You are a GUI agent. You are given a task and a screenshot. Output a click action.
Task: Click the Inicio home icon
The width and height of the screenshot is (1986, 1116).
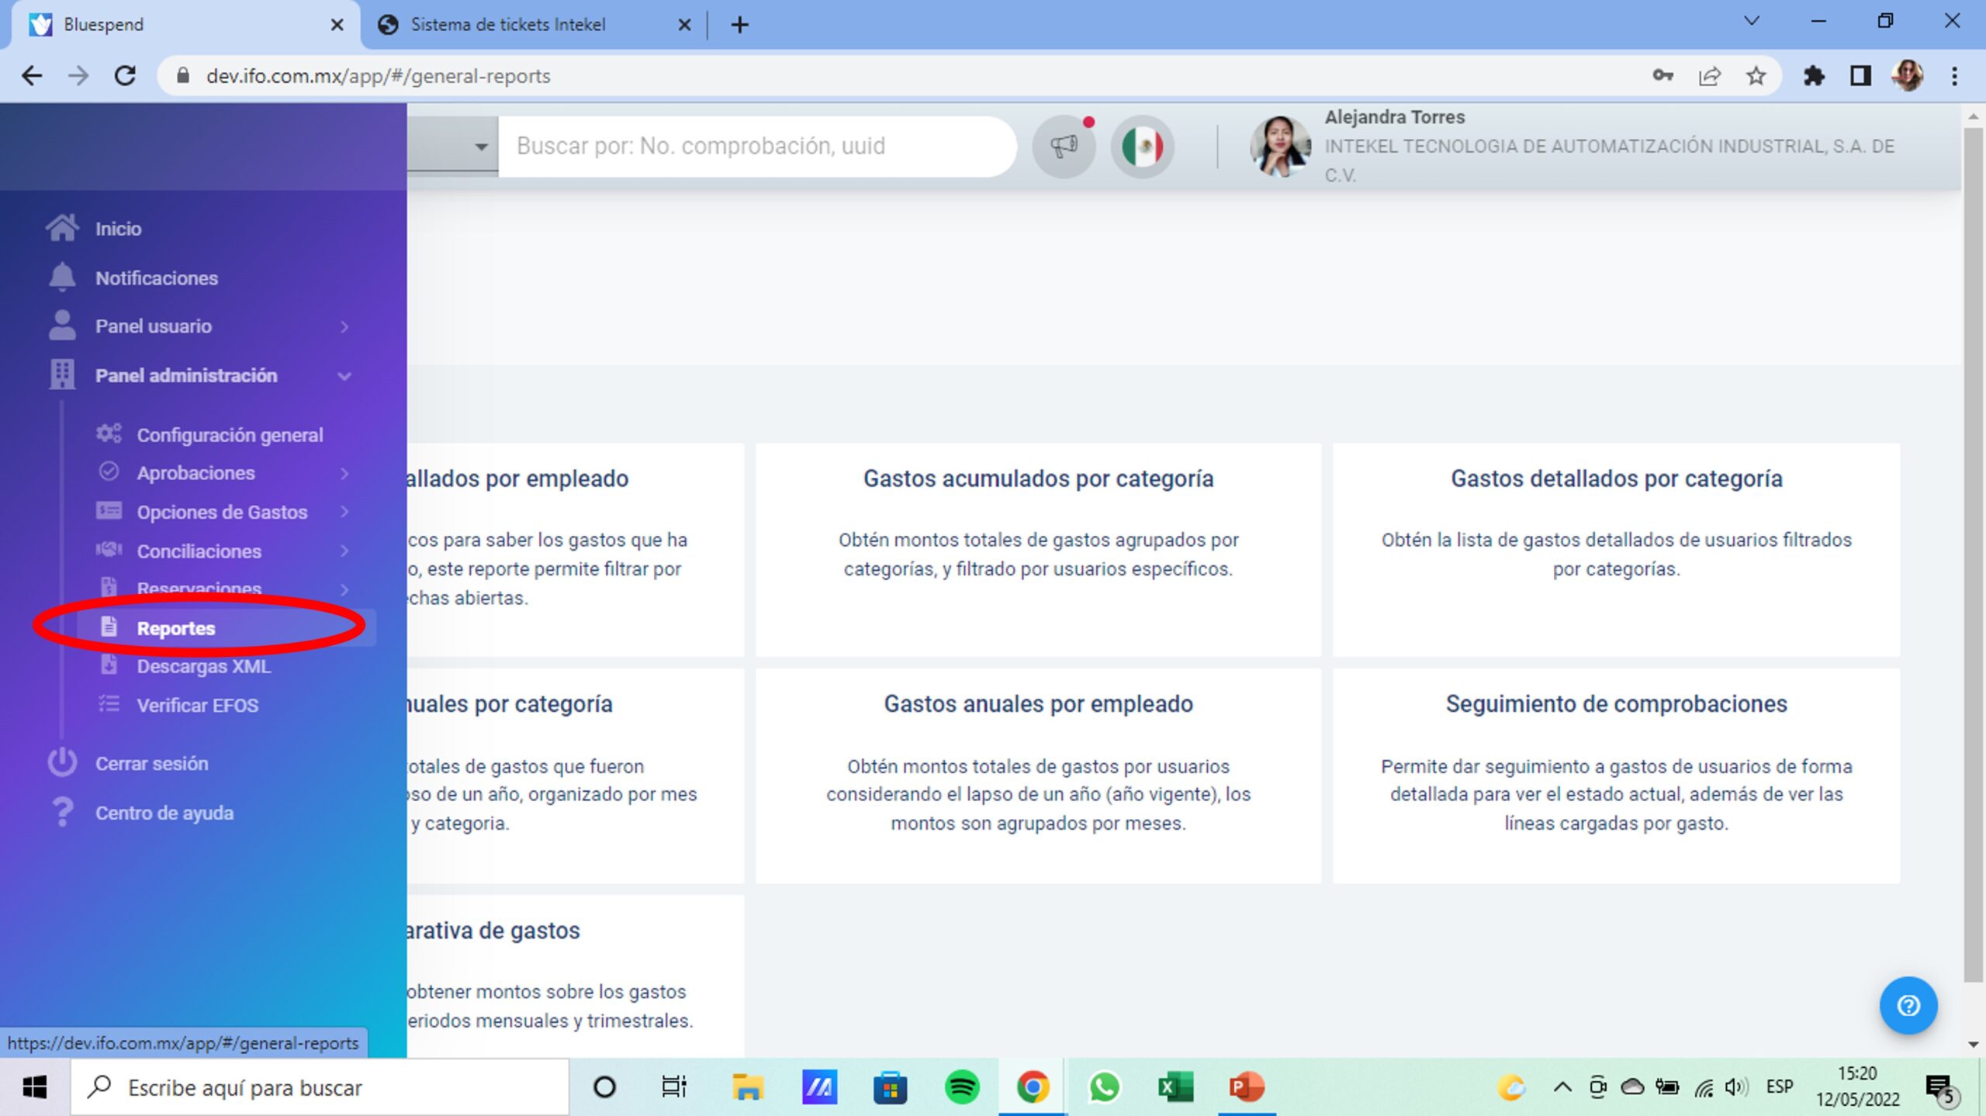pos(62,228)
